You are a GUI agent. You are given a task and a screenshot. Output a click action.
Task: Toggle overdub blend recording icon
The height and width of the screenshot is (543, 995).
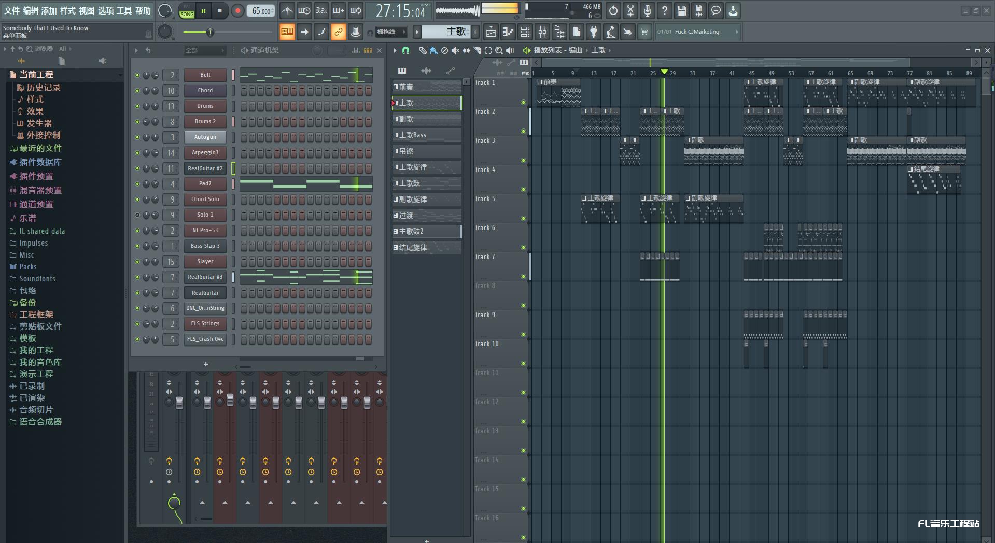click(x=339, y=10)
